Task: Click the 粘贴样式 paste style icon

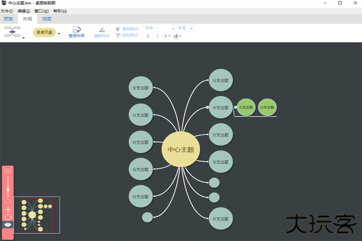Action: (119, 35)
